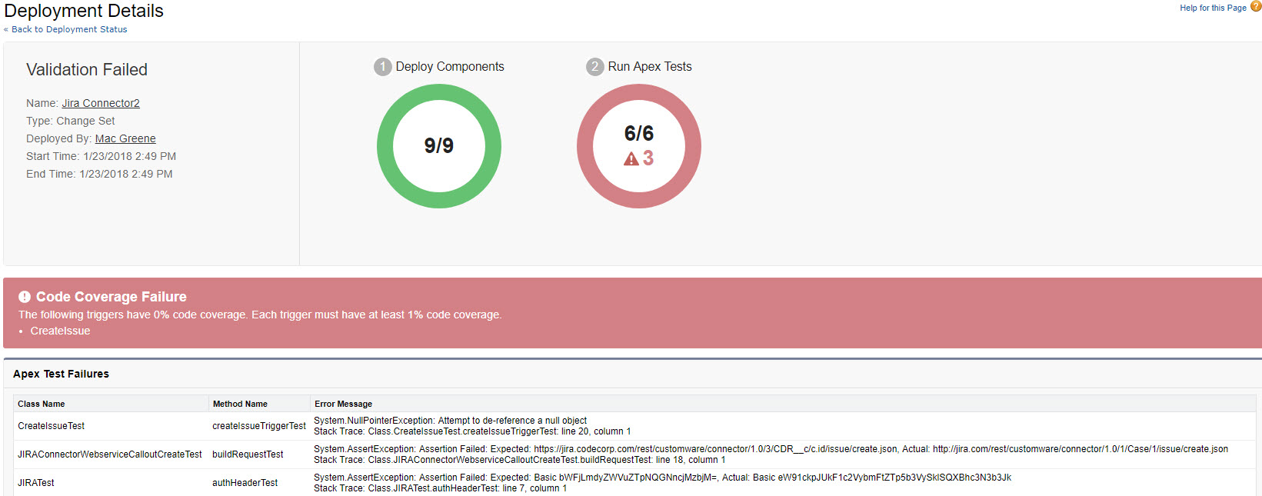Click the warning triangle in Apex tests ring
The height and width of the screenshot is (496, 1262).
click(631, 158)
